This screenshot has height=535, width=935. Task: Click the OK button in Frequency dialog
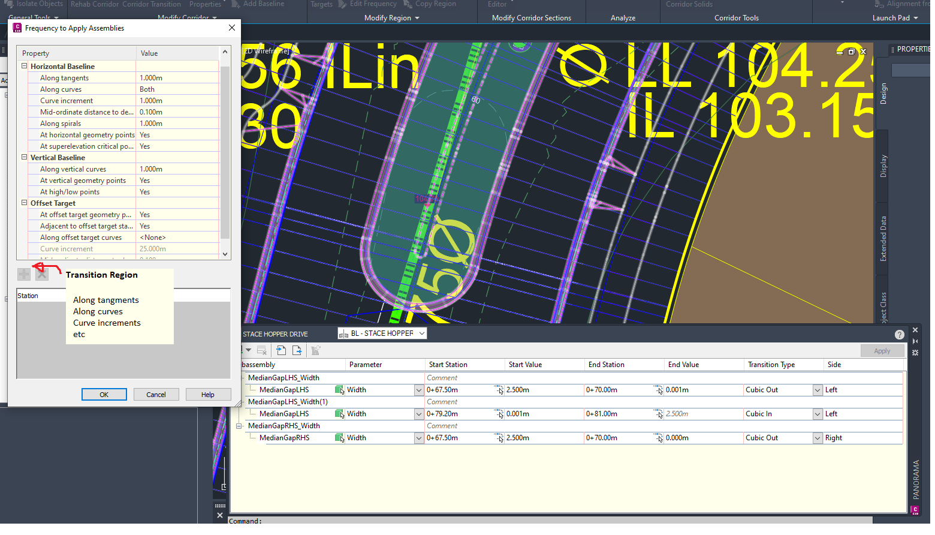tap(104, 394)
